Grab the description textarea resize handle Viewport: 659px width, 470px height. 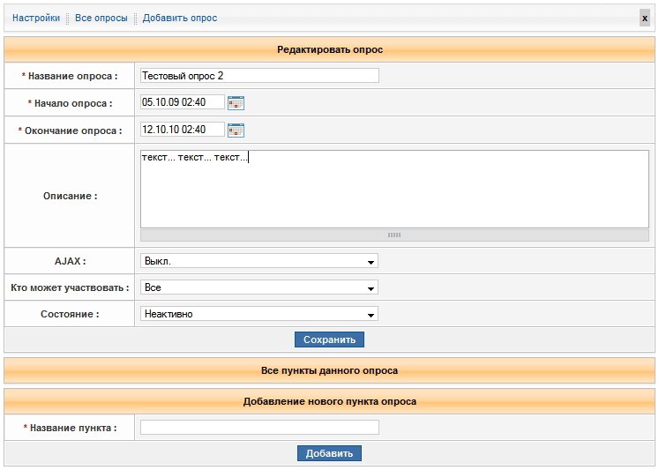point(394,235)
